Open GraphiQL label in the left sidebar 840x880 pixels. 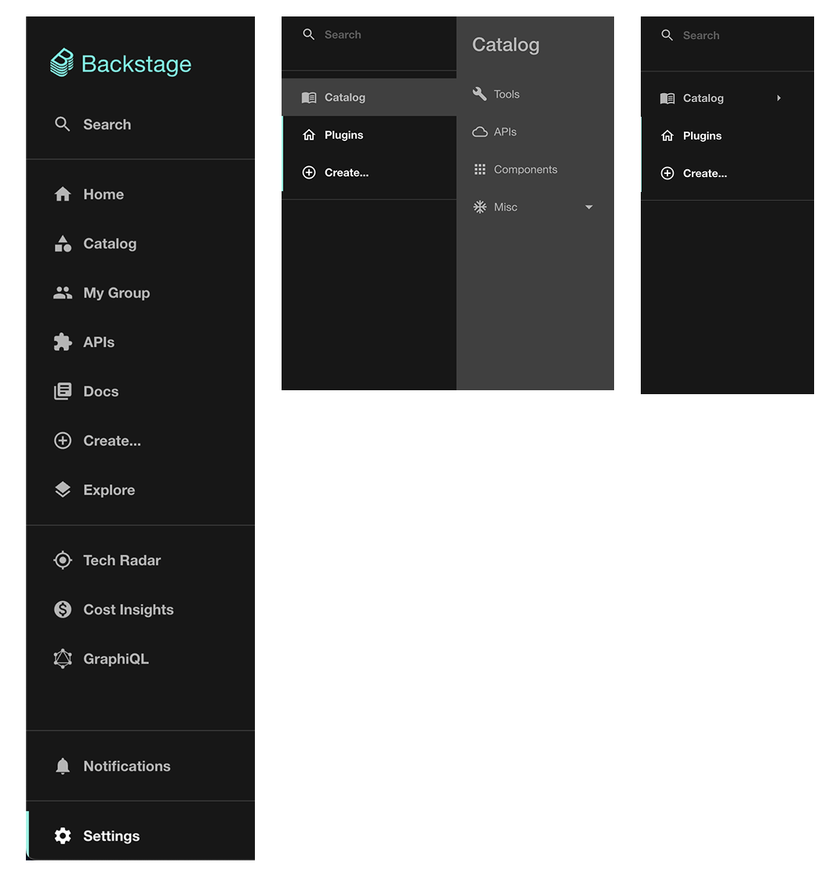point(116,658)
